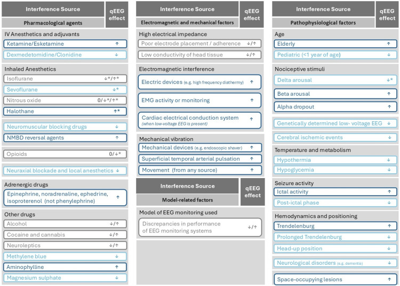Select the Halothane box
The width and height of the screenshot is (400, 286).
65,111
